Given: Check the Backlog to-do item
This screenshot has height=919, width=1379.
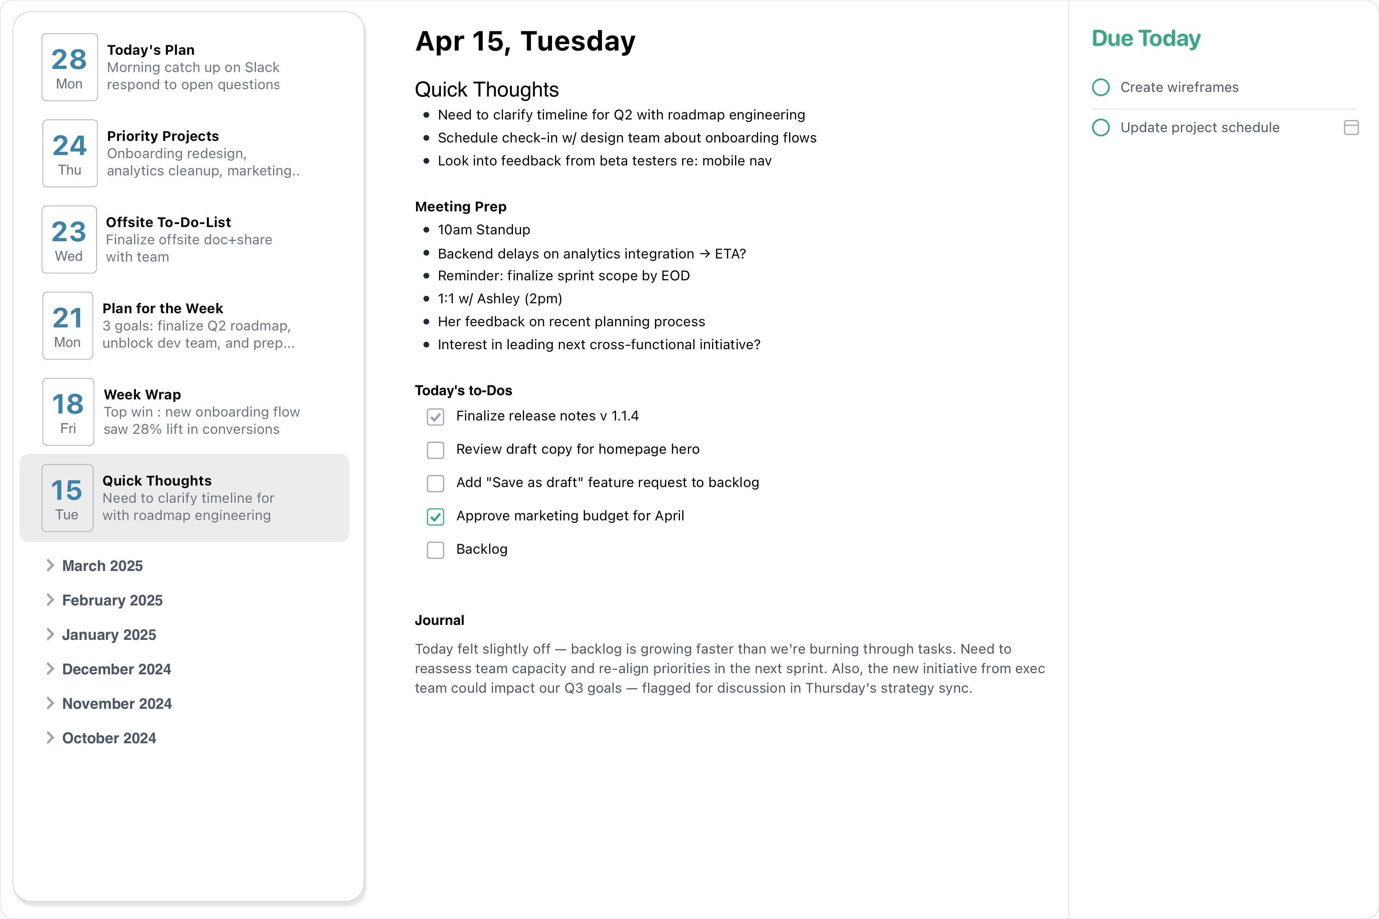Looking at the screenshot, I should (436, 550).
